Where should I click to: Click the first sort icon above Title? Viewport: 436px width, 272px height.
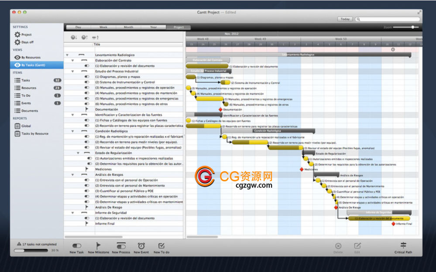[73, 37]
